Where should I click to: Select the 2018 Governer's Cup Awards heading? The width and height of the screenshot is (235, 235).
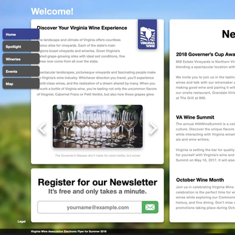pyautogui.click(x=205, y=54)
